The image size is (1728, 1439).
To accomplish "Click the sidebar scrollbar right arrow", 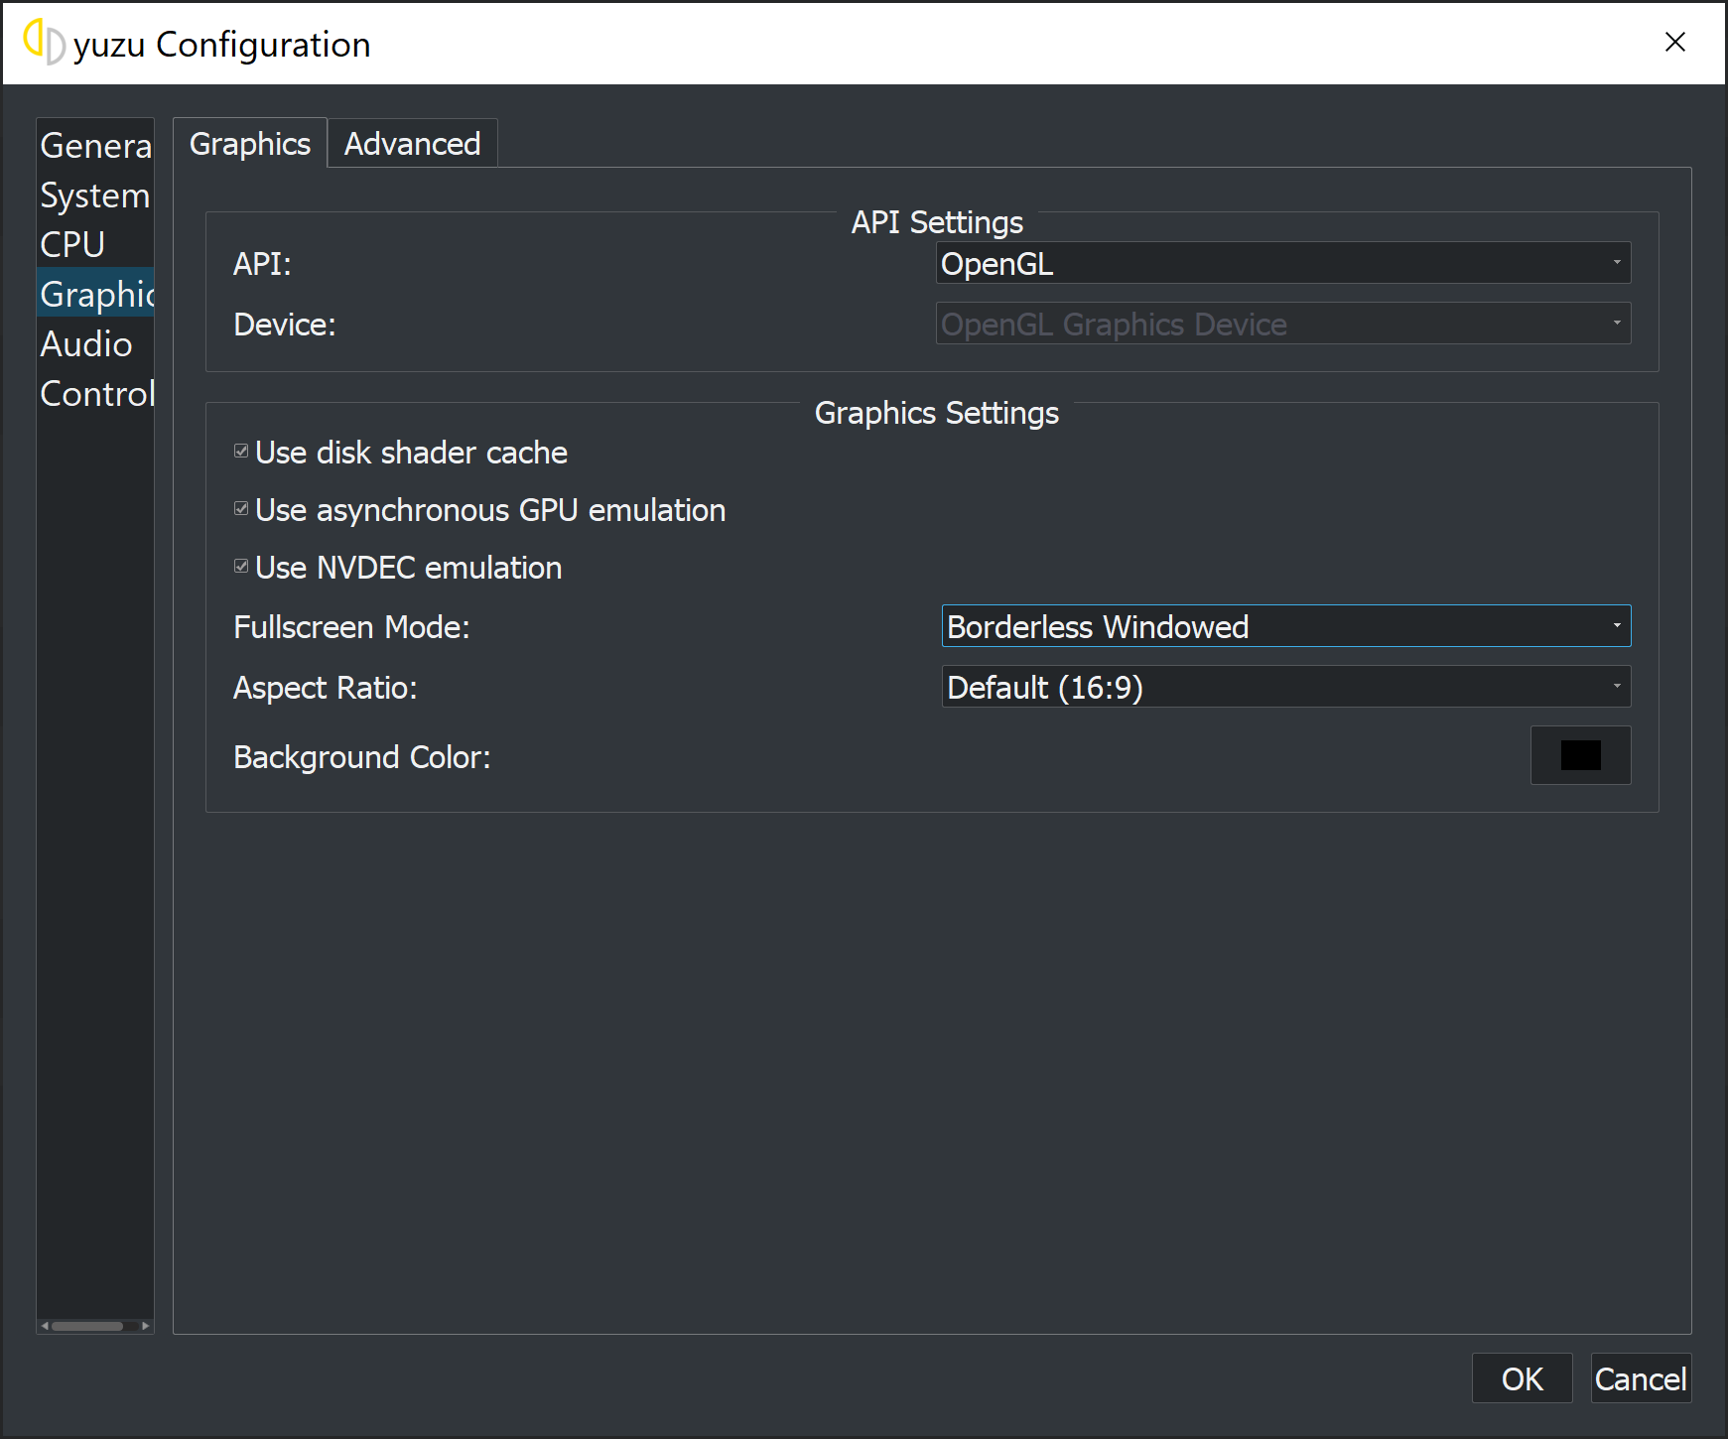I will [146, 1326].
